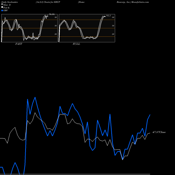Click the FAST stochastic chart thumbnail

tap(29, 28)
